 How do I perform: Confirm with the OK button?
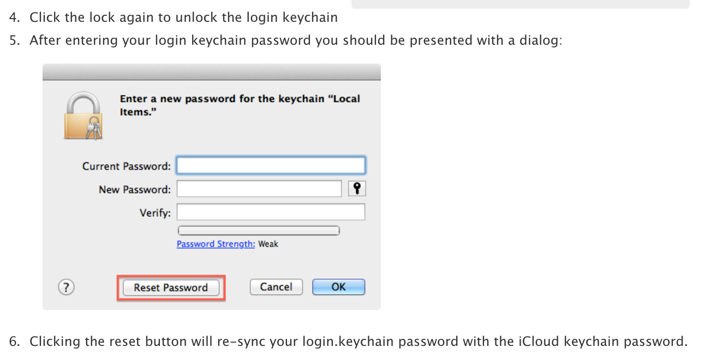338,286
